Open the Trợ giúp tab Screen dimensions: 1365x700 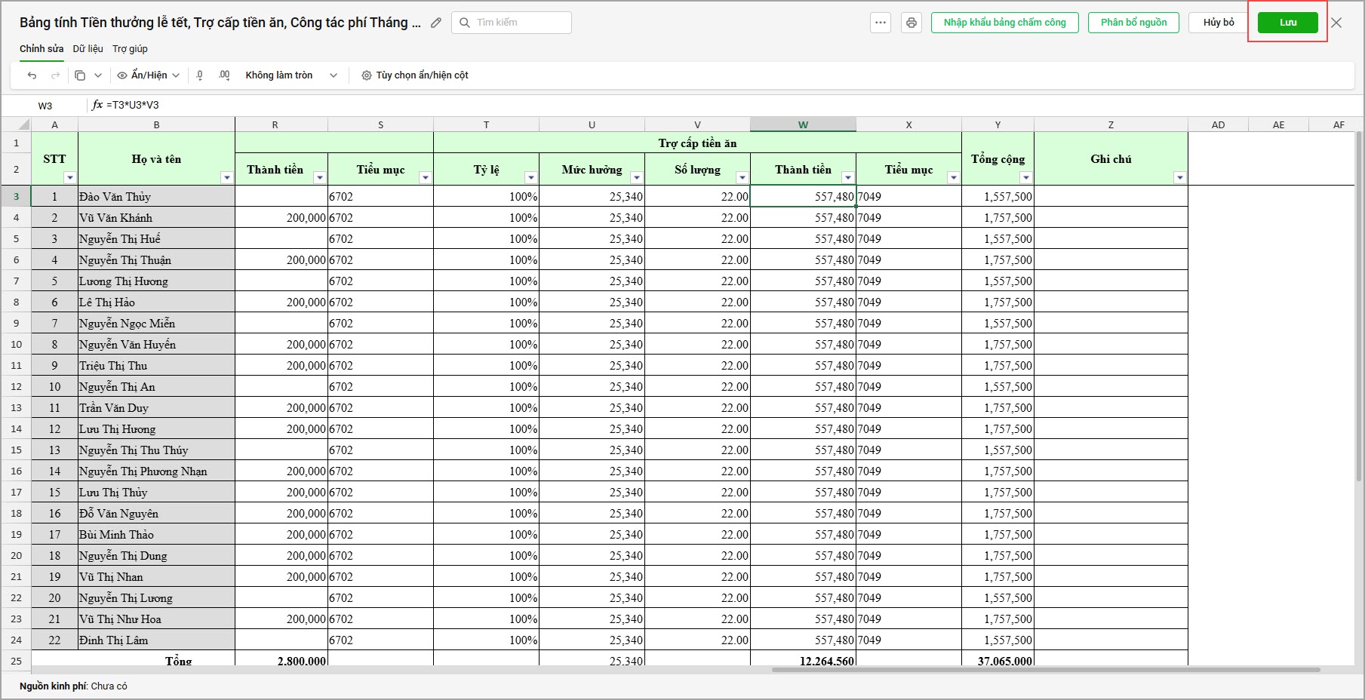click(x=130, y=49)
